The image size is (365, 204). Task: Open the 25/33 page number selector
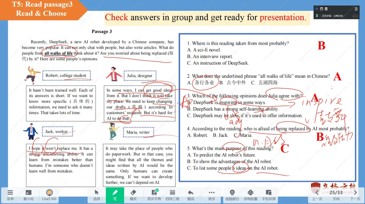336,193
